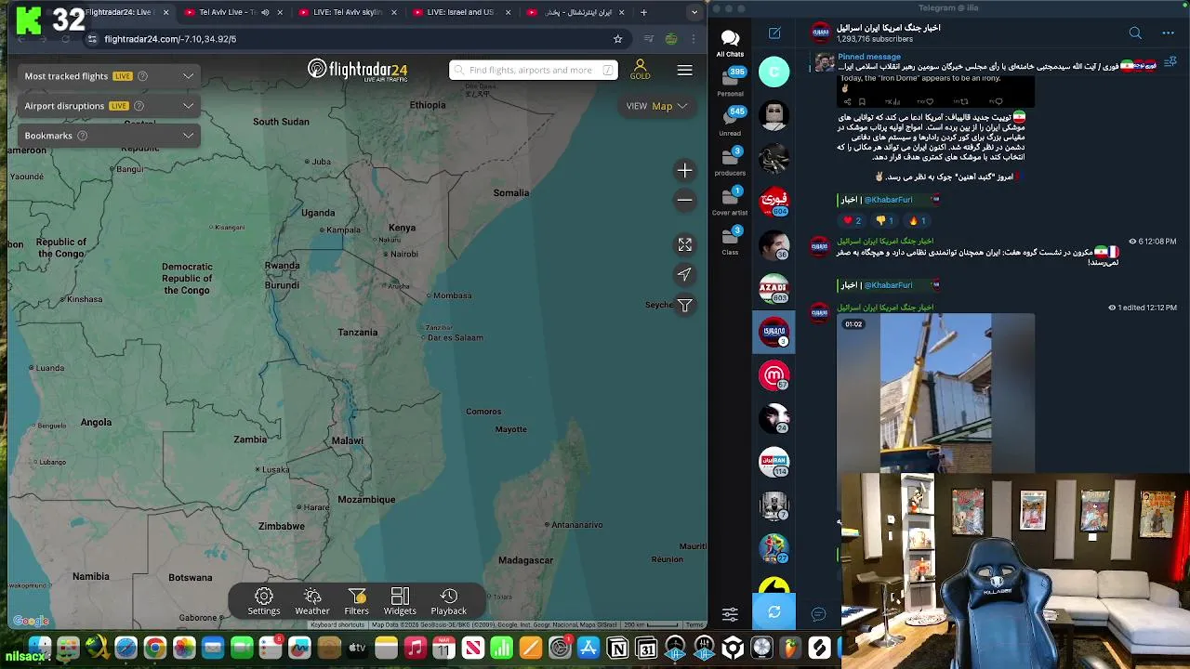Open the AZADI chat in list

[773, 288]
